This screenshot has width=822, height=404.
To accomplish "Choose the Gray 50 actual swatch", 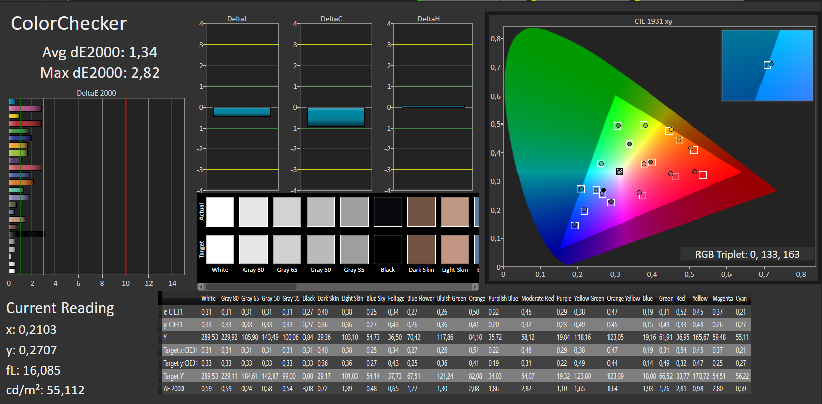I will click(x=321, y=211).
